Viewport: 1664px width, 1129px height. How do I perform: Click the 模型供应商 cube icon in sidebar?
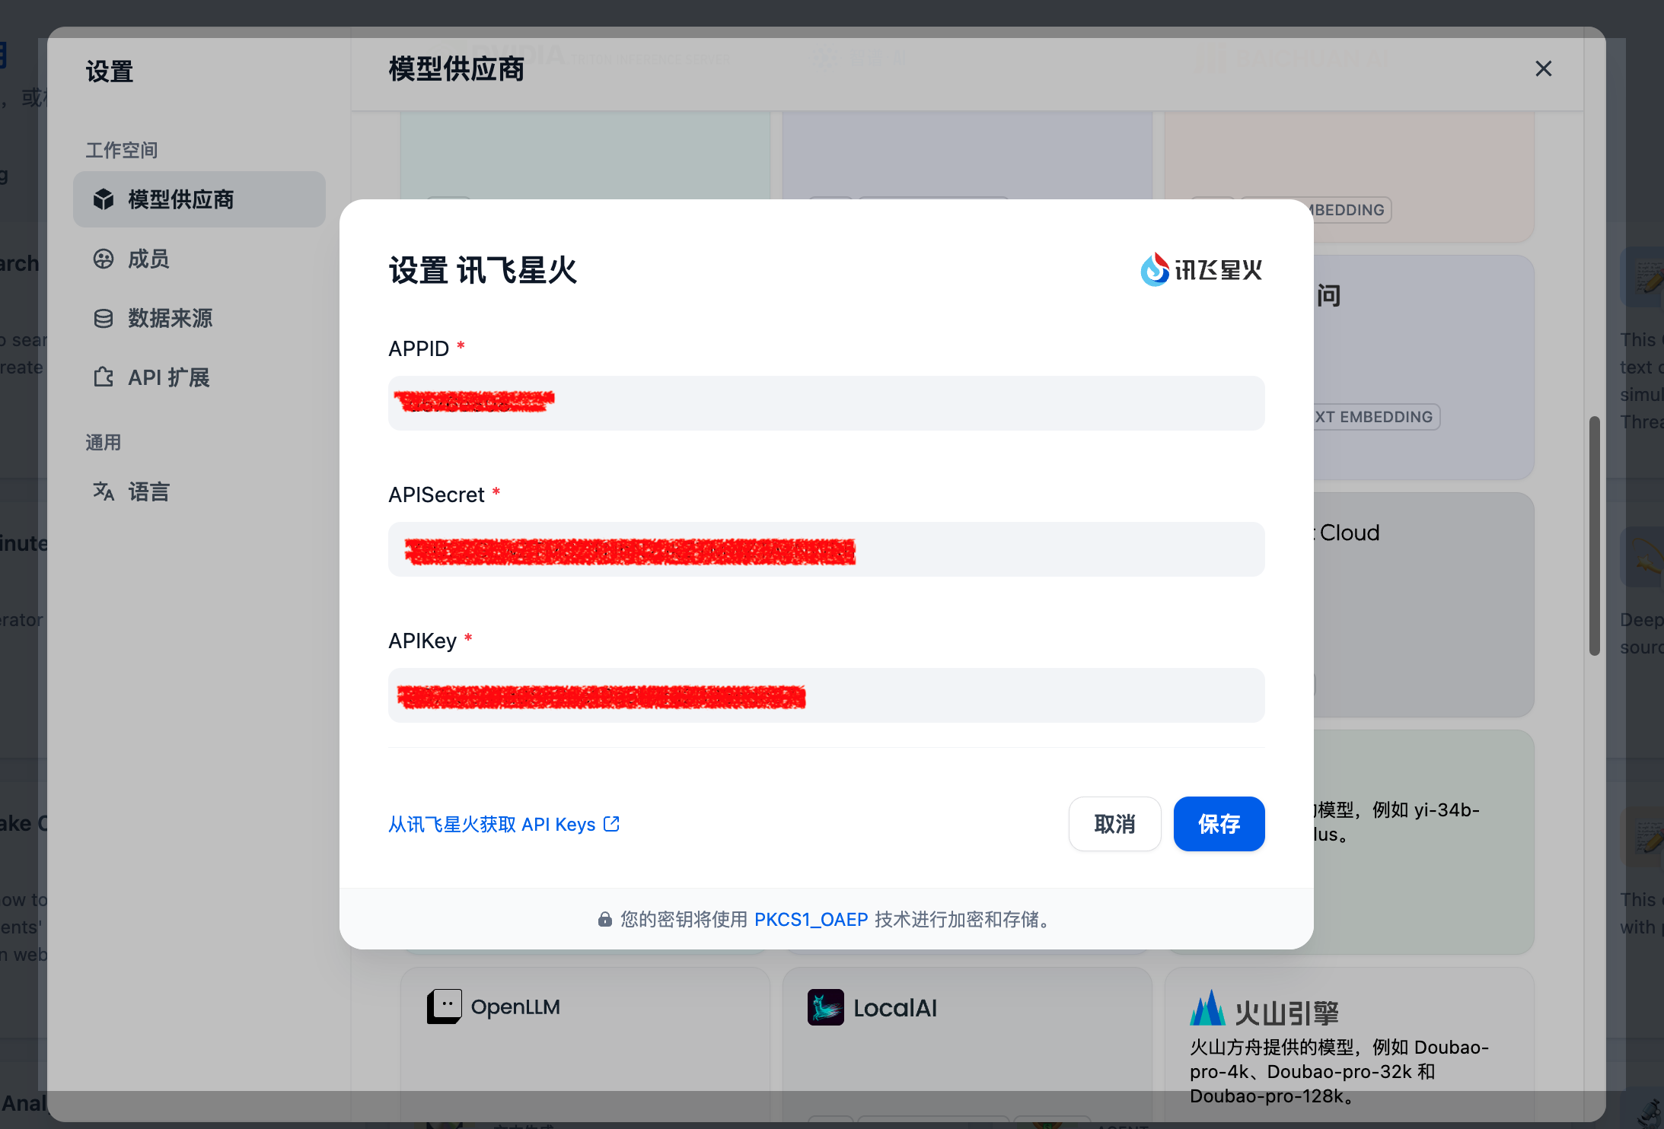pos(104,199)
